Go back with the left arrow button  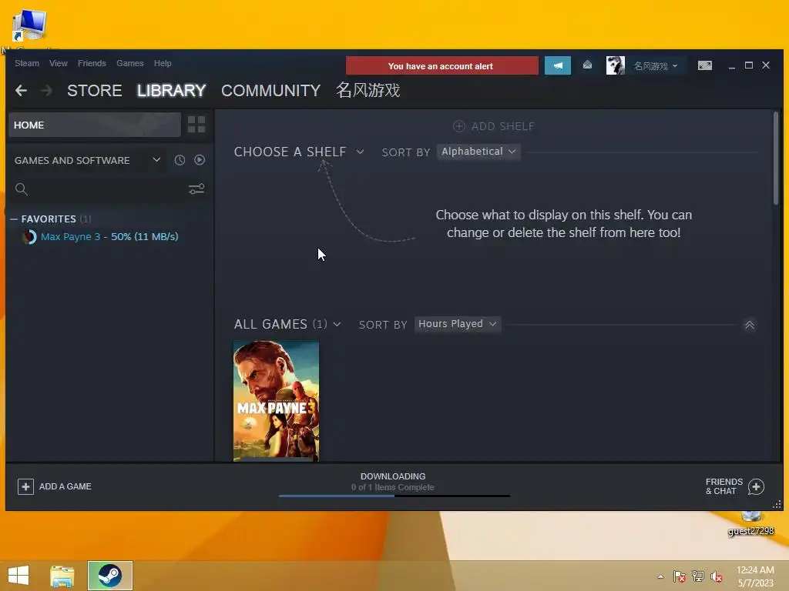21,91
